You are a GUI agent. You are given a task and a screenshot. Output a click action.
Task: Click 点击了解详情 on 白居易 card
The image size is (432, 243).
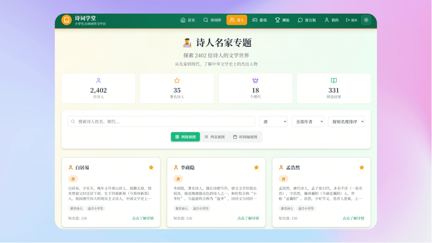tap(143, 218)
